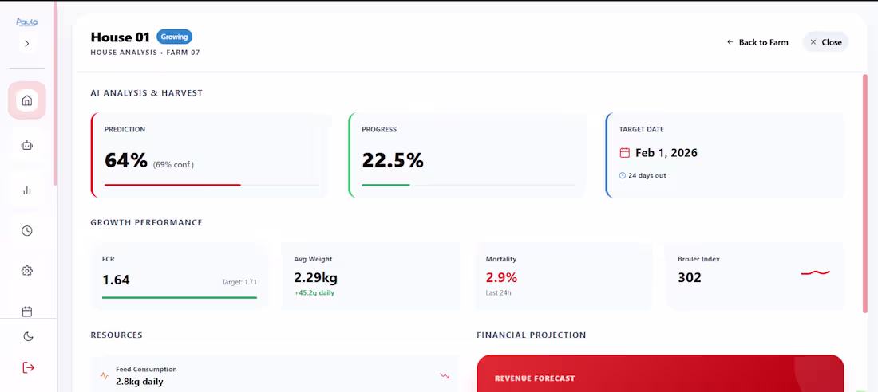Click the Feed Consumption pulse icon
This screenshot has height=392, width=878.
(x=104, y=376)
